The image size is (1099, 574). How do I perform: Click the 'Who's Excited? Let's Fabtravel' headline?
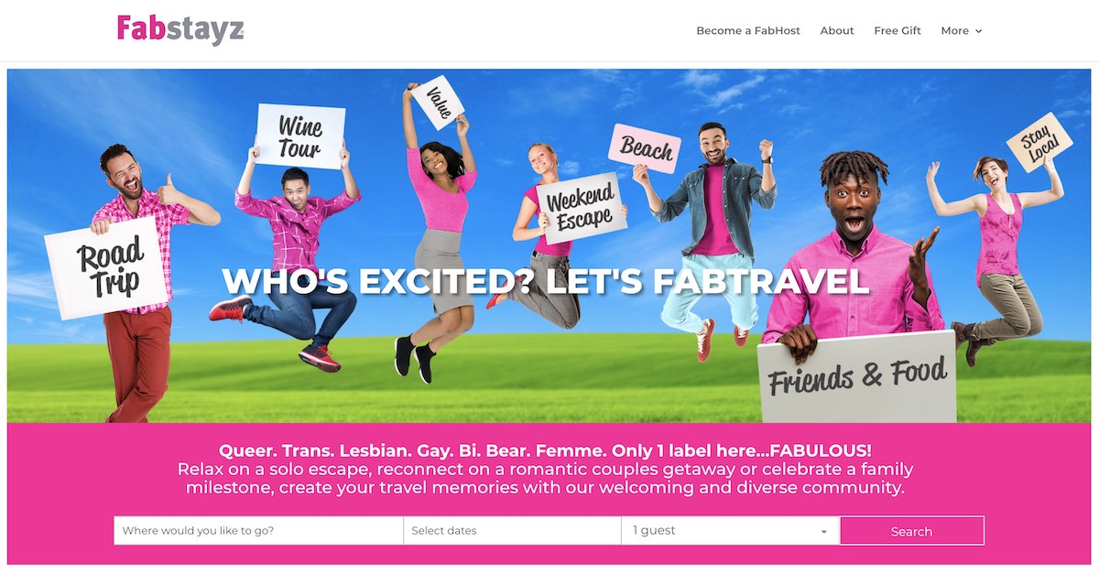click(x=546, y=280)
